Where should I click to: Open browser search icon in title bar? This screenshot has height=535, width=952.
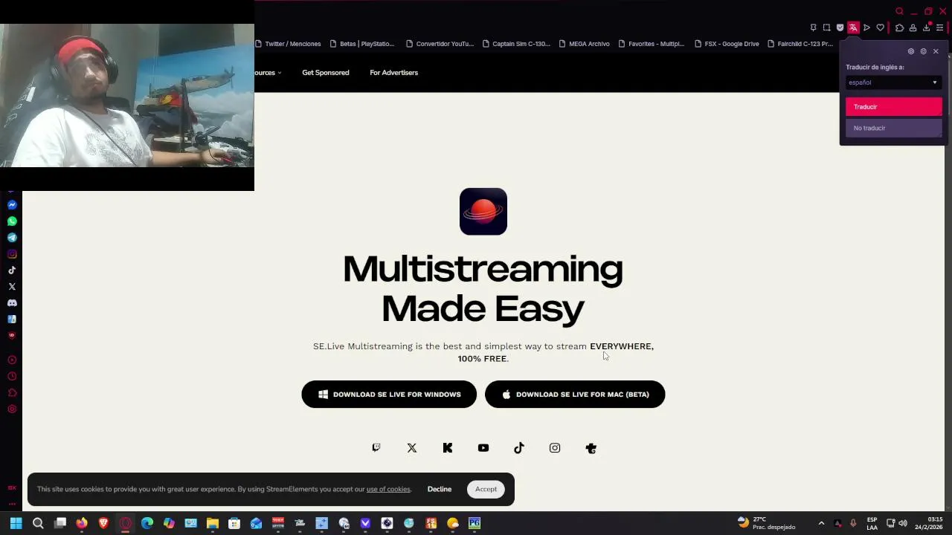tap(899, 11)
